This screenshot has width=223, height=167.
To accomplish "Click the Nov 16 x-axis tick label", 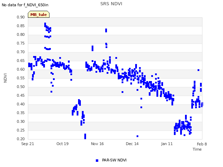I will click(97, 144).
